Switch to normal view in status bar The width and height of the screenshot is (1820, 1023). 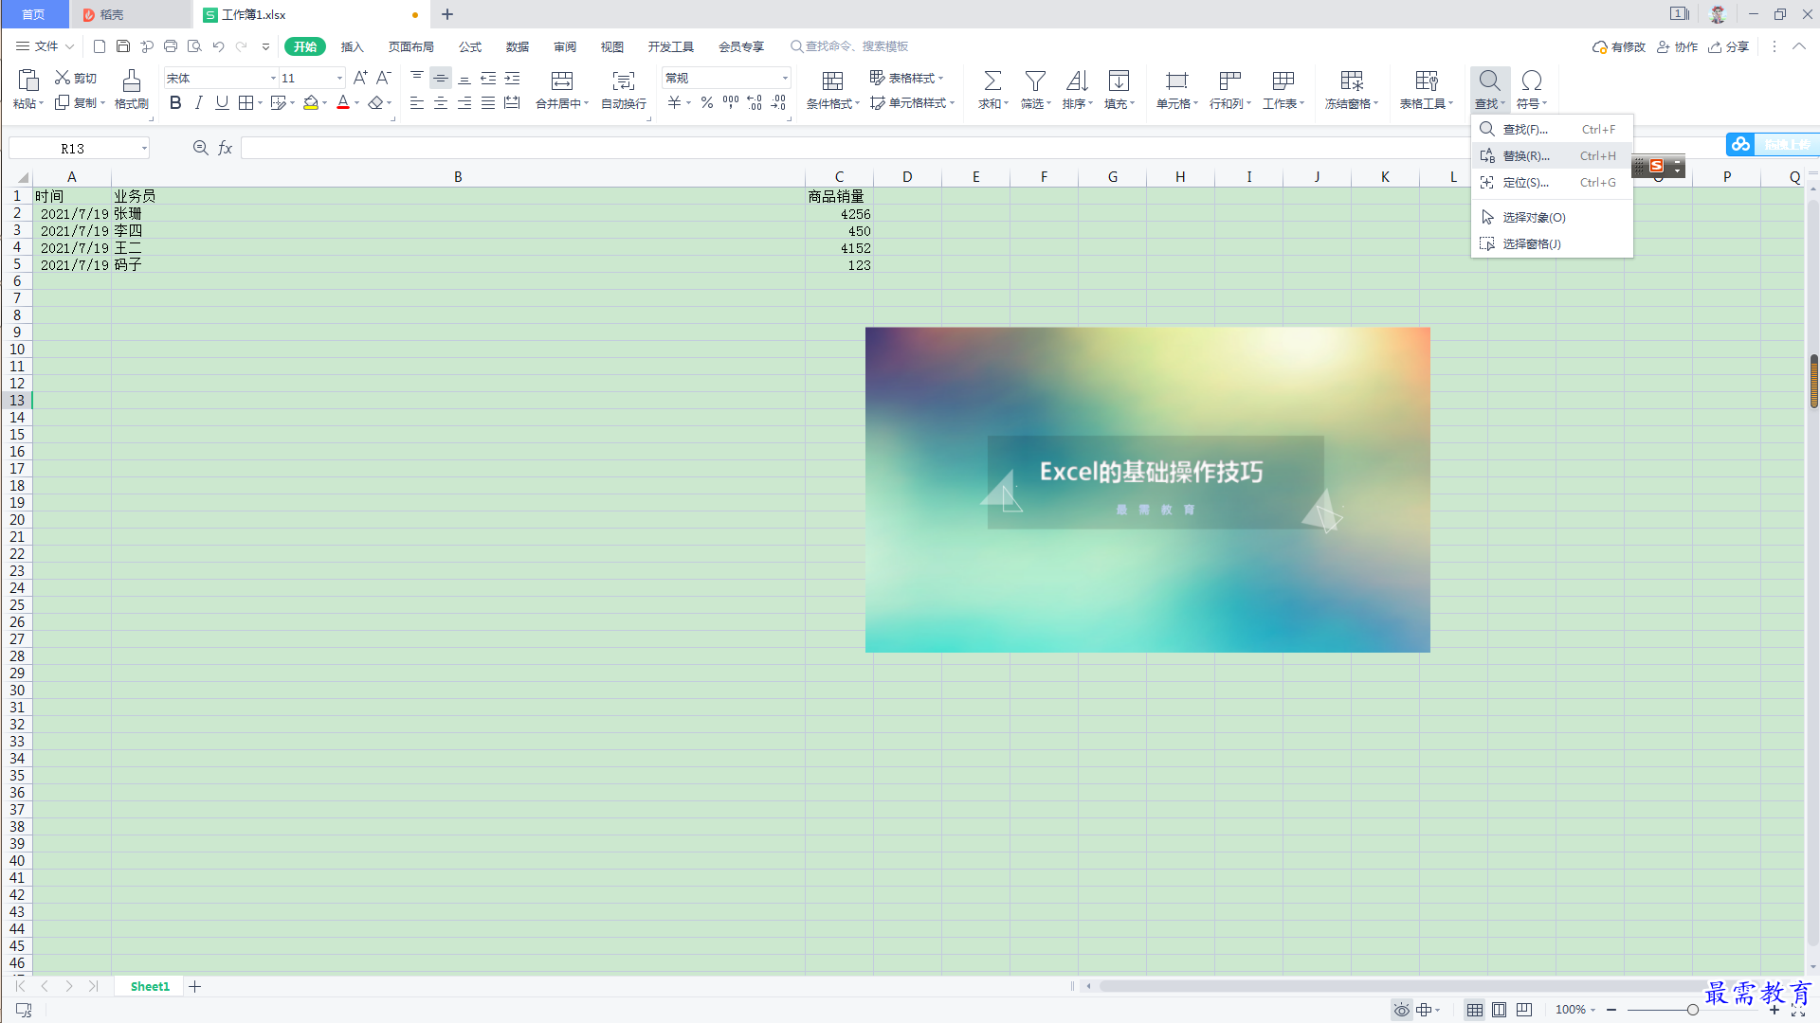1475,1010
